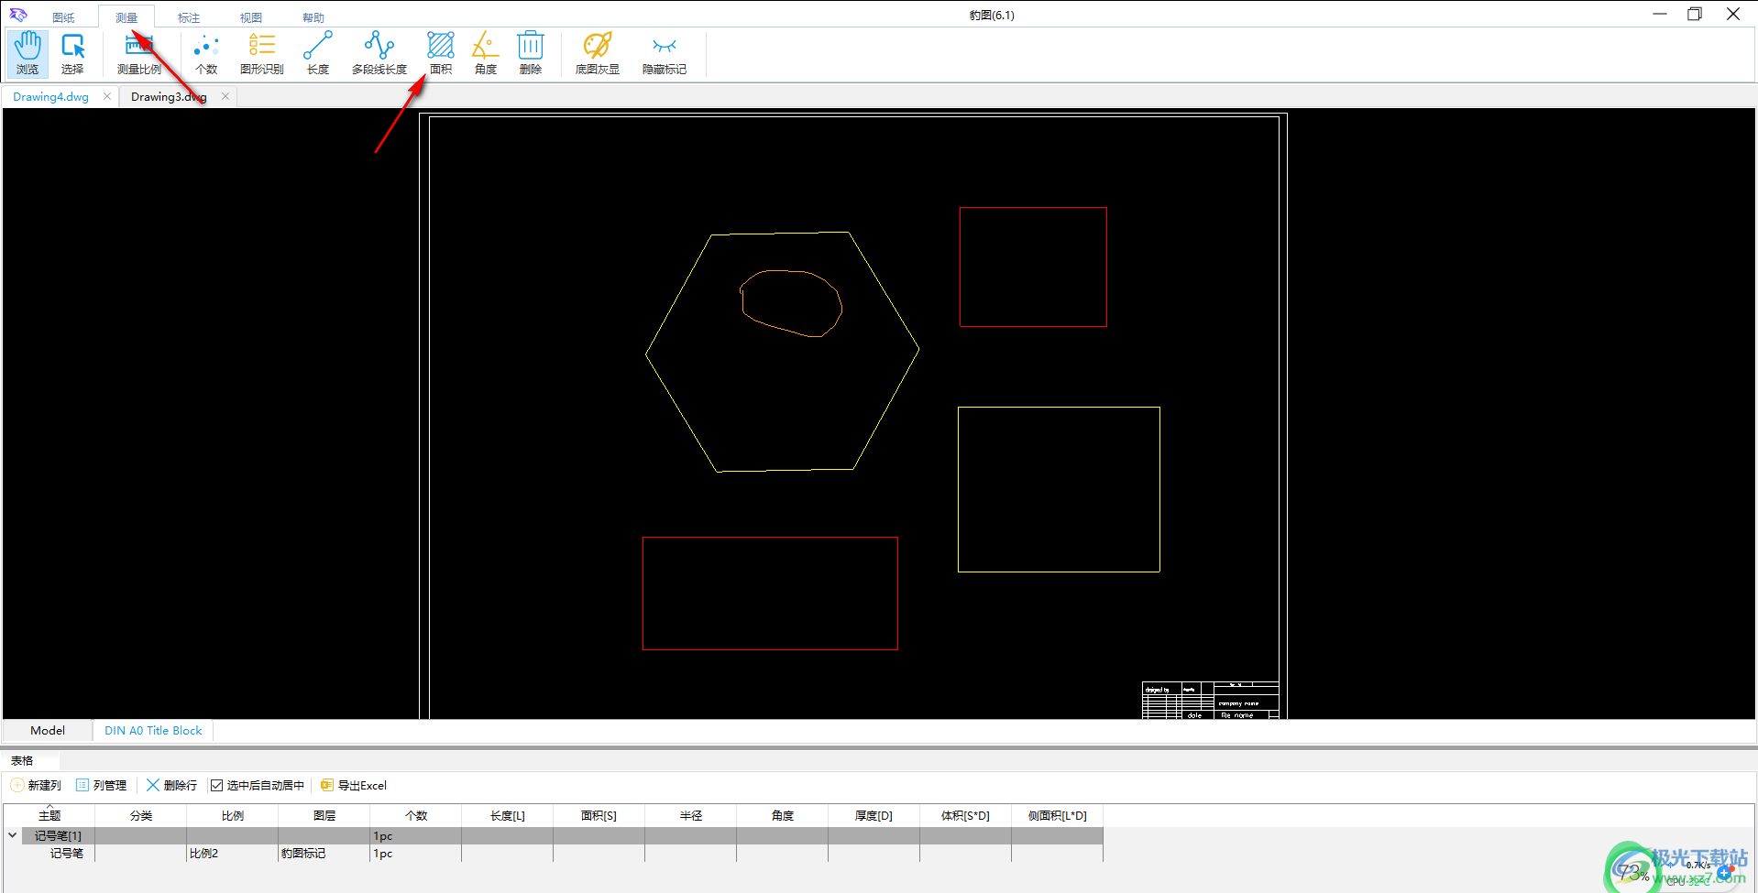The width and height of the screenshot is (1758, 893).
Task: Select the 角度 angle tool
Action: [486, 53]
